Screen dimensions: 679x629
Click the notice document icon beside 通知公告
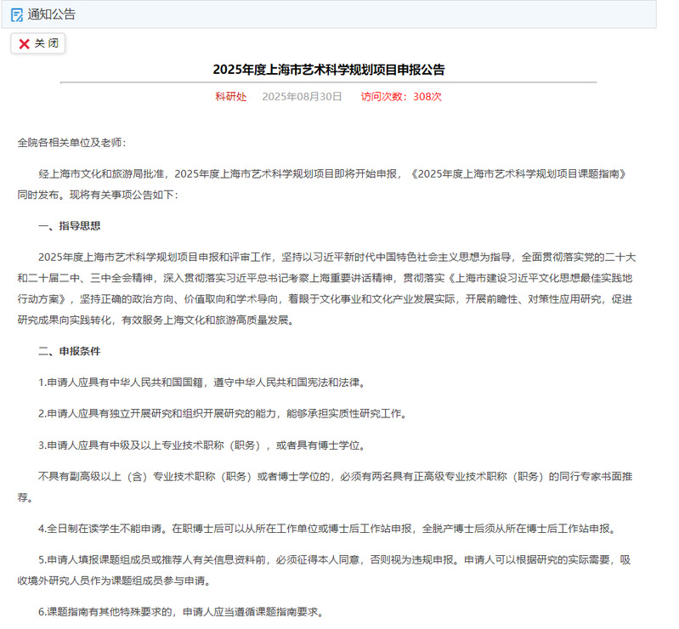pyautogui.click(x=17, y=14)
